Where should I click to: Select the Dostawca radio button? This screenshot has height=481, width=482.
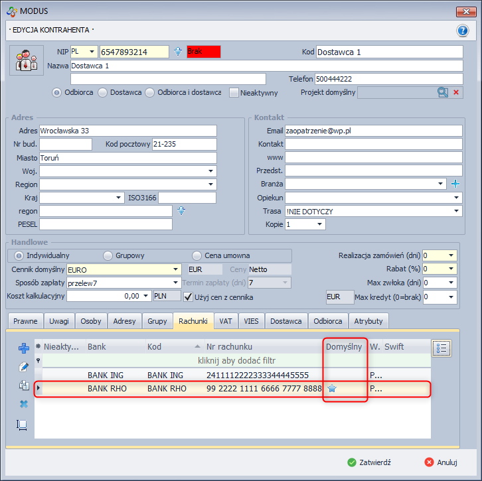click(x=102, y=93)
